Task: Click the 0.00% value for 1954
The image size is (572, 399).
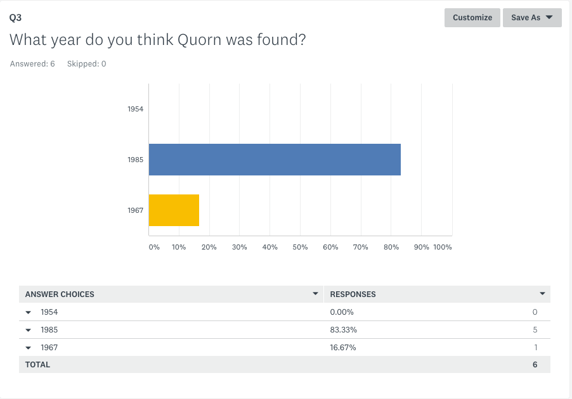Action: click(342, 312)
